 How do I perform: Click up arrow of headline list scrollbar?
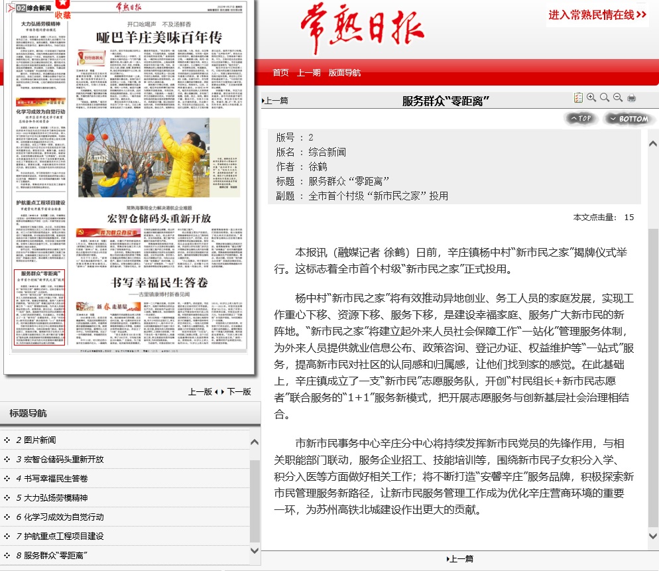tap(255, 442)
